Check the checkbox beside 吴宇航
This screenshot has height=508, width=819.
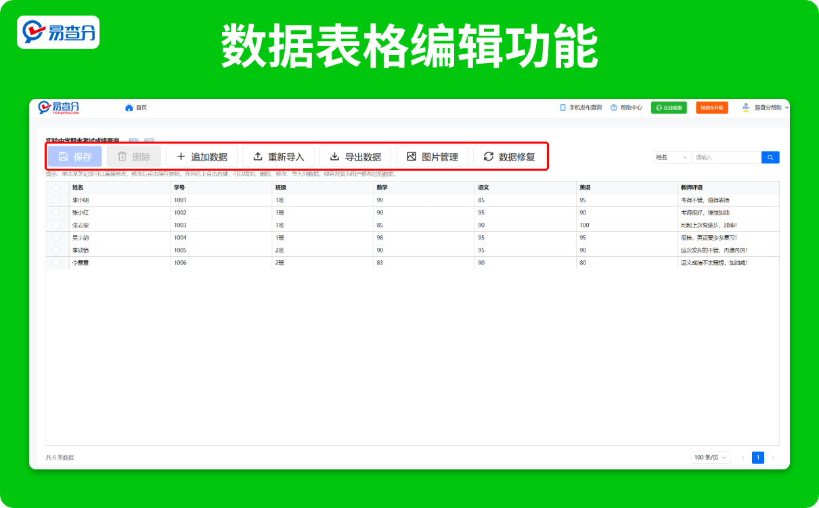click(x=56, y=237)
